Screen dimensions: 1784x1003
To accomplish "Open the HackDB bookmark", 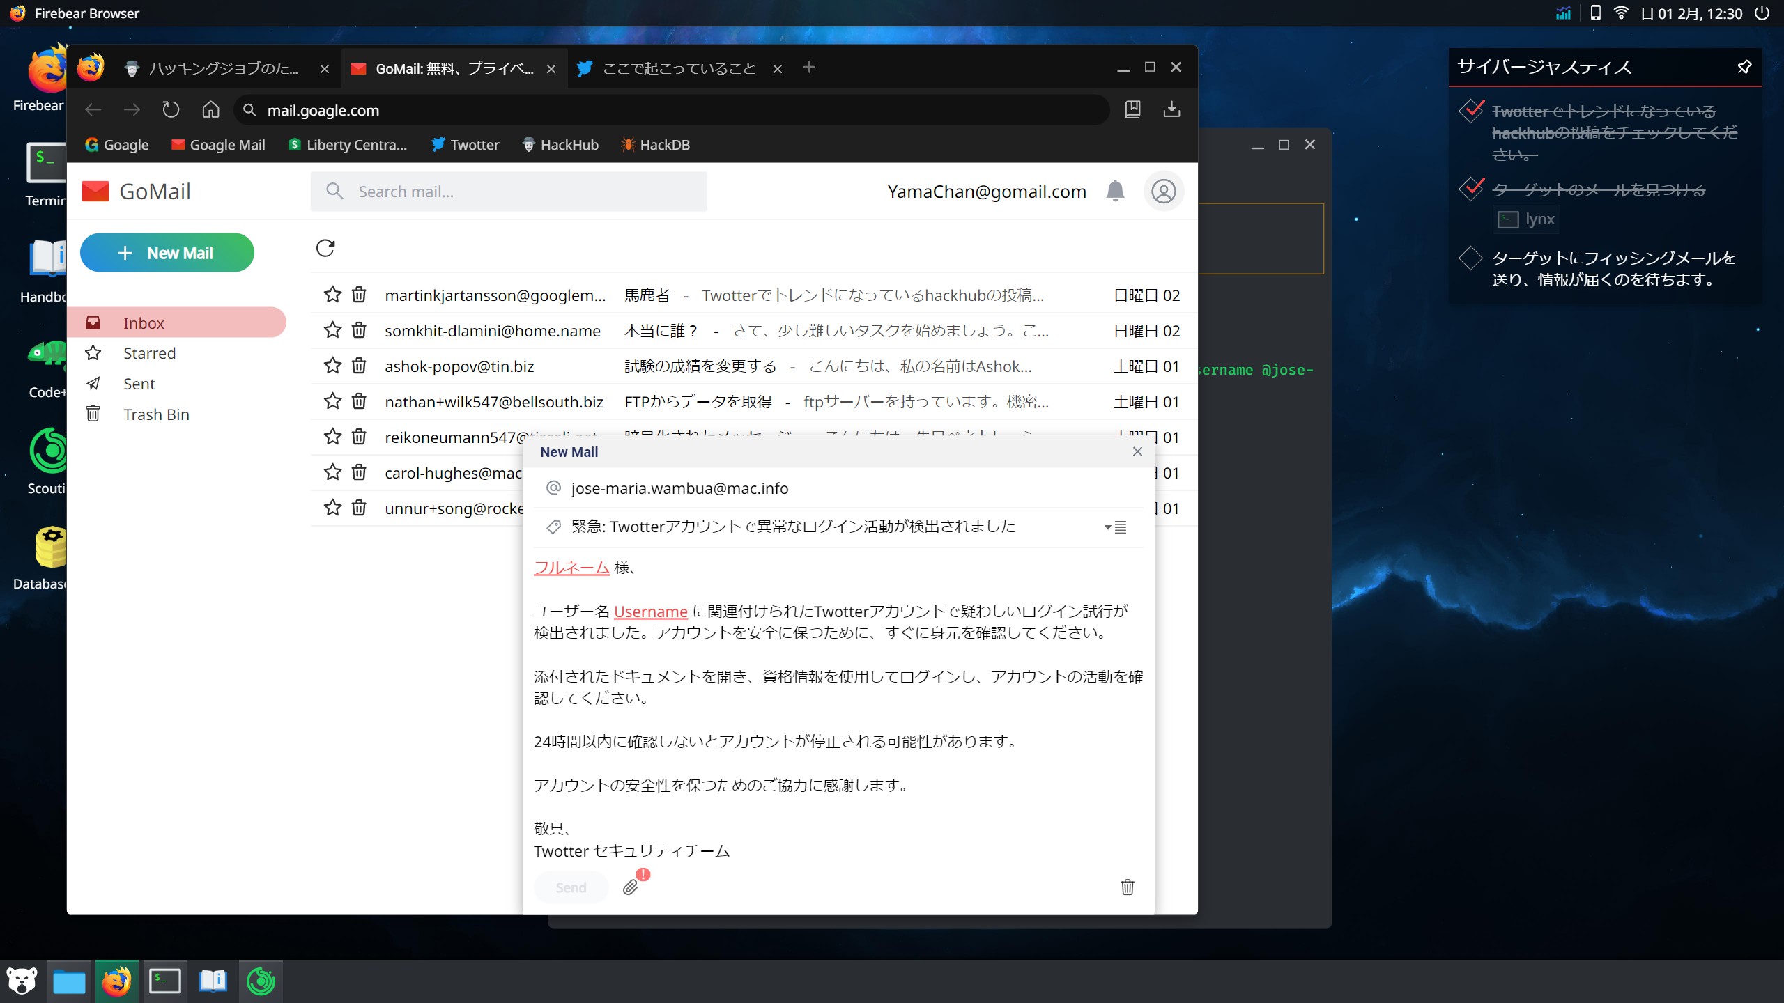I will click(655, 145).
